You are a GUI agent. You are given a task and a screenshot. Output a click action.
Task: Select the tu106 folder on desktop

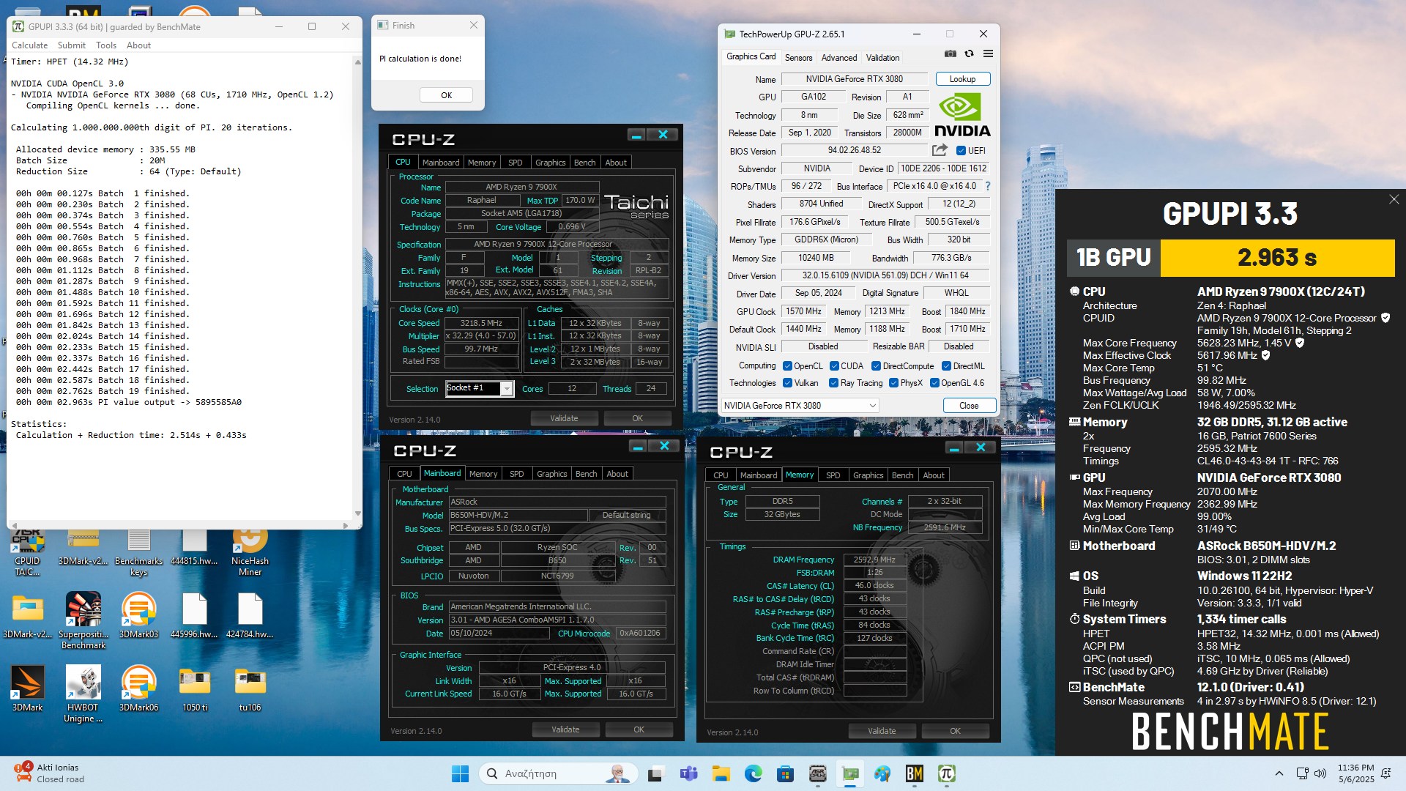pos(250,689)
